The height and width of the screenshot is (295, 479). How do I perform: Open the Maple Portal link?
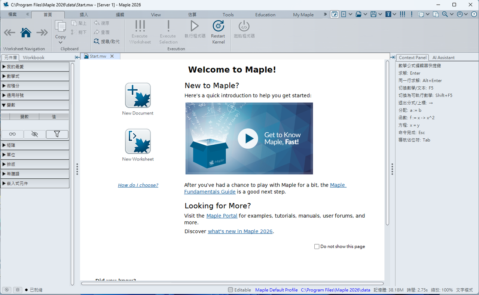click(222, 216)
